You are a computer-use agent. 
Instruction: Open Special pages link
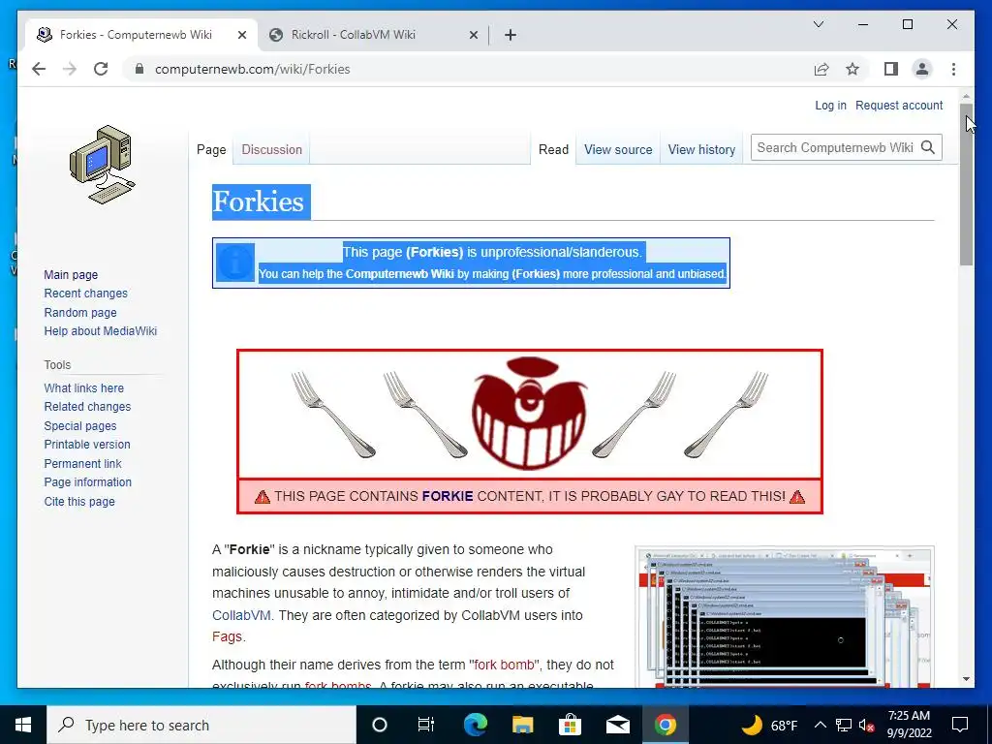point(79,426)
